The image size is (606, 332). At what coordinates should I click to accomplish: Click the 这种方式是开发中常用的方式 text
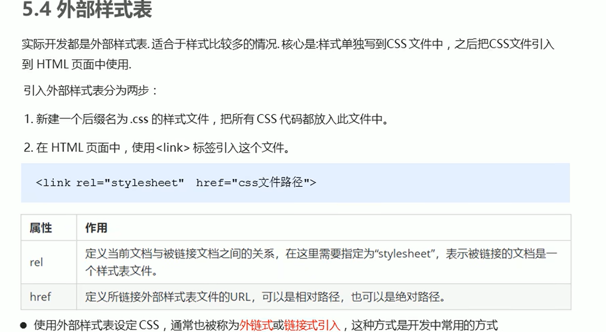point(424,325)
